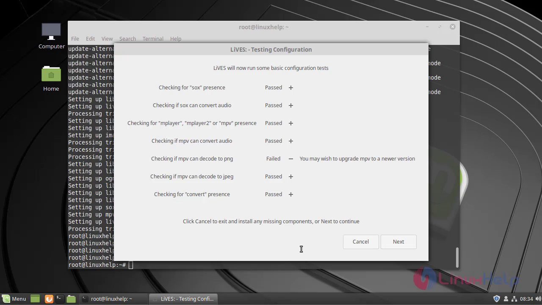Screen dimensions: 542x305
Task: Click Next to continue setup
Action: (x=398, y=242)
